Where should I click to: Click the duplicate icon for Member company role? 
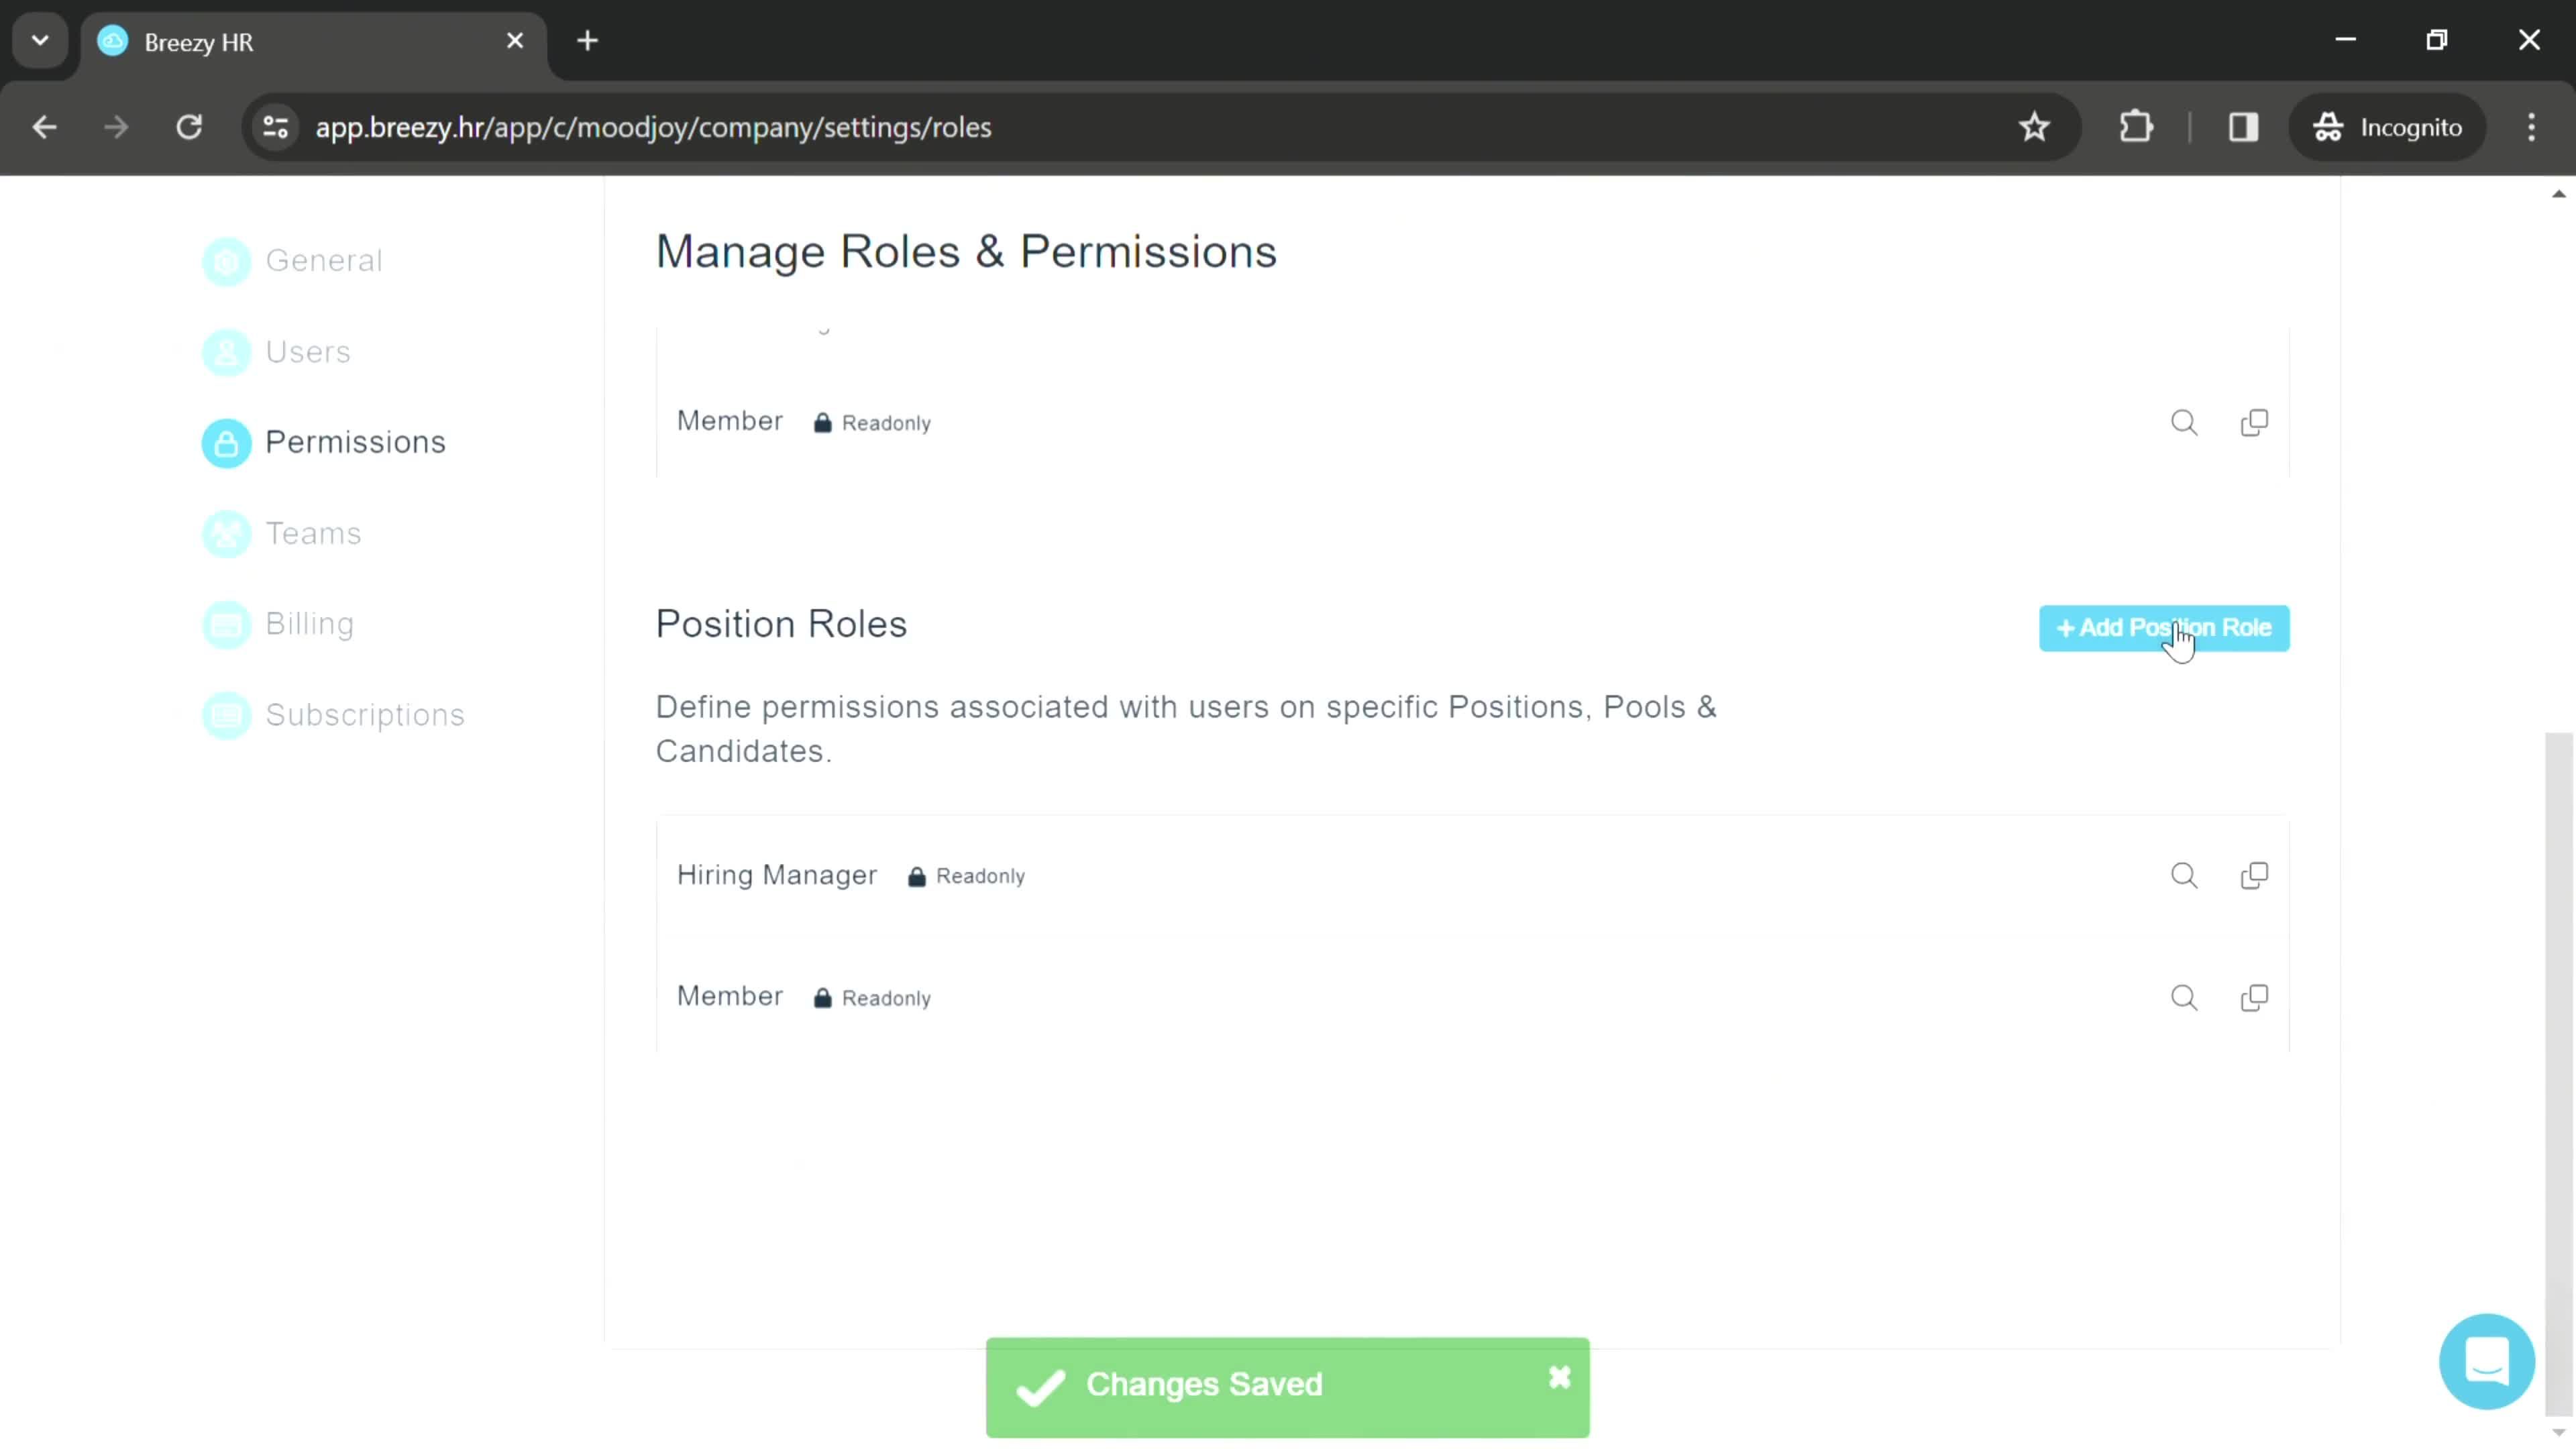[2256, 423]
